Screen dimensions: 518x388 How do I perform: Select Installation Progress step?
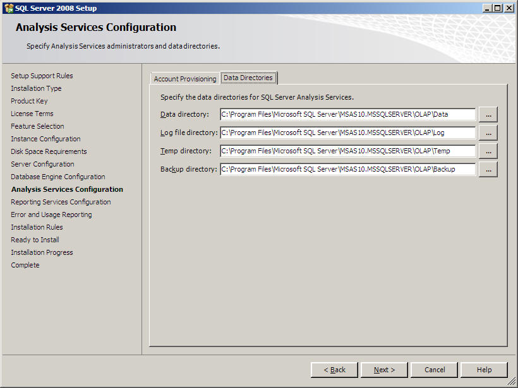(42, 252)
